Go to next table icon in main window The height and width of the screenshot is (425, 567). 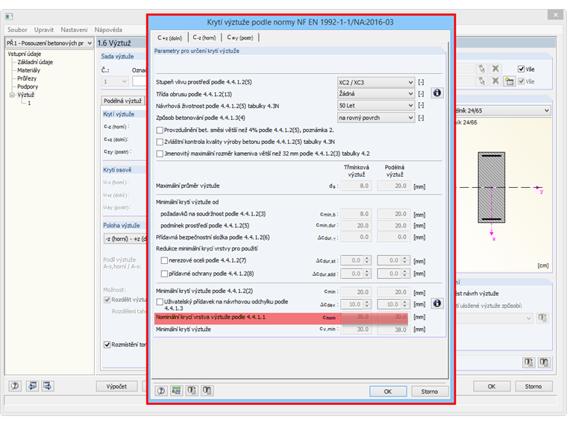click(47, 385)
